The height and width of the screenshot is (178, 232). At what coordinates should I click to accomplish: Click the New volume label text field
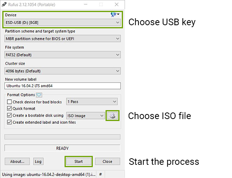(x=63, y=86)
